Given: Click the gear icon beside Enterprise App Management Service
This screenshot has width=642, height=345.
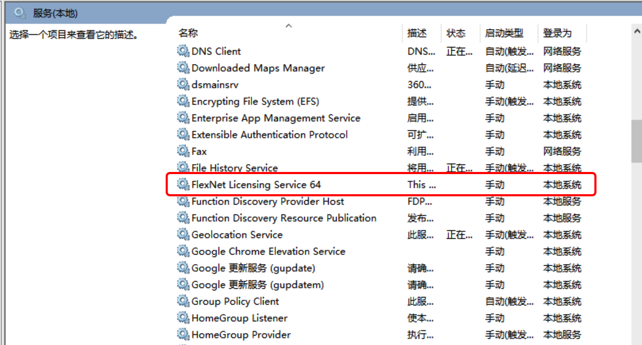Looking at the screenshot, I should pos(183,118).
